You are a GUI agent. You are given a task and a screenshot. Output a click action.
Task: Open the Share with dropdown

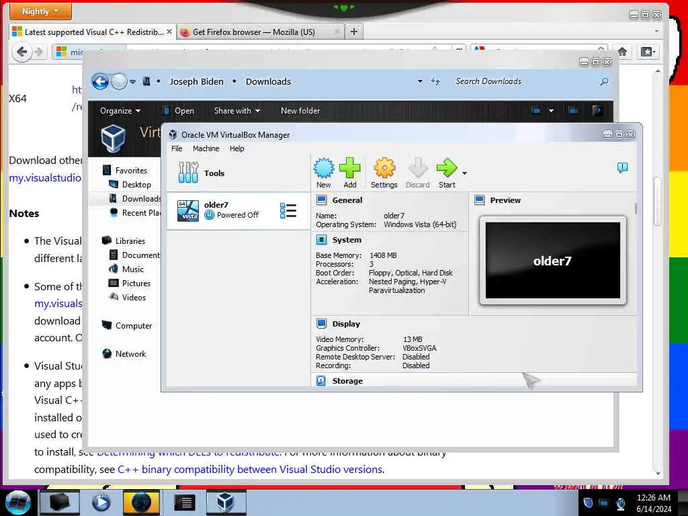coord(237,111)
